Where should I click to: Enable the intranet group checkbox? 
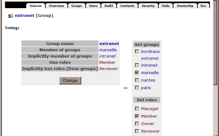(x=137, y=65)
